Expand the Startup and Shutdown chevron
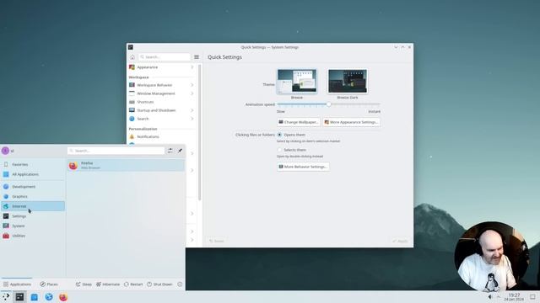 (x=192, y=110)
